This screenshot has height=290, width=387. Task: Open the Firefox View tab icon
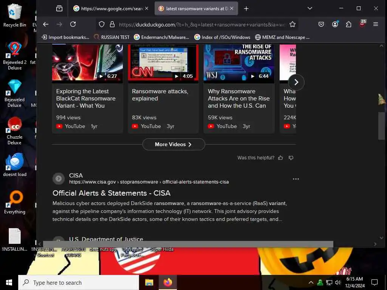coord(59,9)
